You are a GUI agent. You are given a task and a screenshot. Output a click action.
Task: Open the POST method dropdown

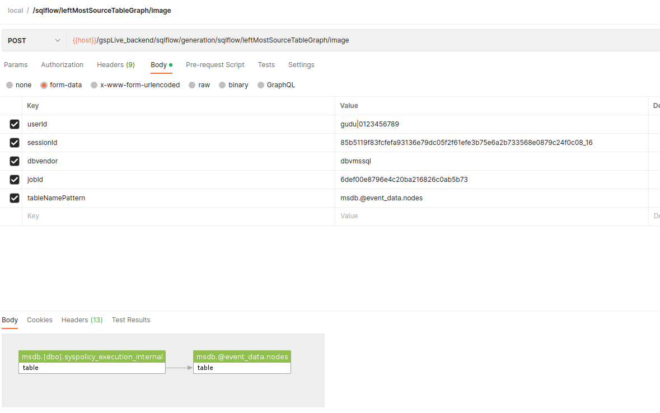[x=34, y=40]
